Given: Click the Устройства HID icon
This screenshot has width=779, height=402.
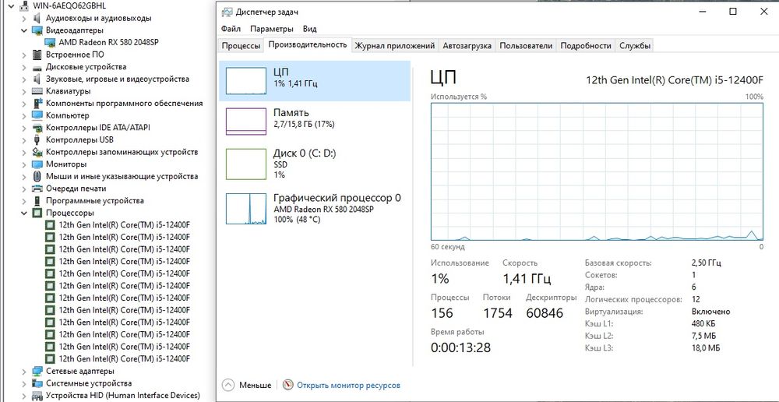Looking at the screenshot, I should pos(37,396).
